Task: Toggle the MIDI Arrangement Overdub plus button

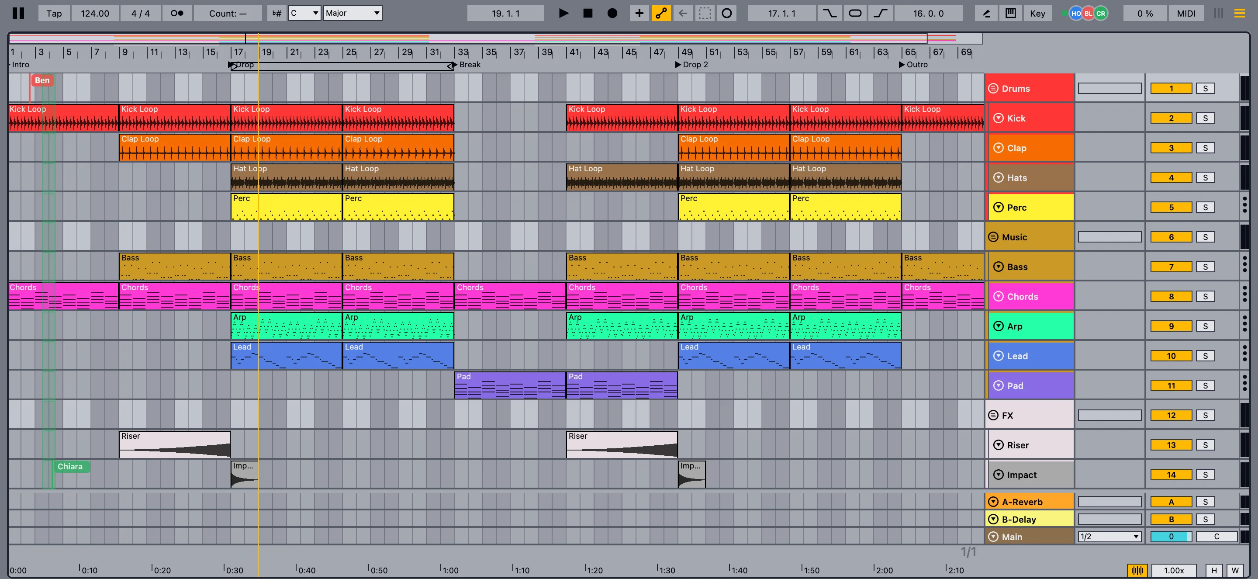Action: (639, 13)
